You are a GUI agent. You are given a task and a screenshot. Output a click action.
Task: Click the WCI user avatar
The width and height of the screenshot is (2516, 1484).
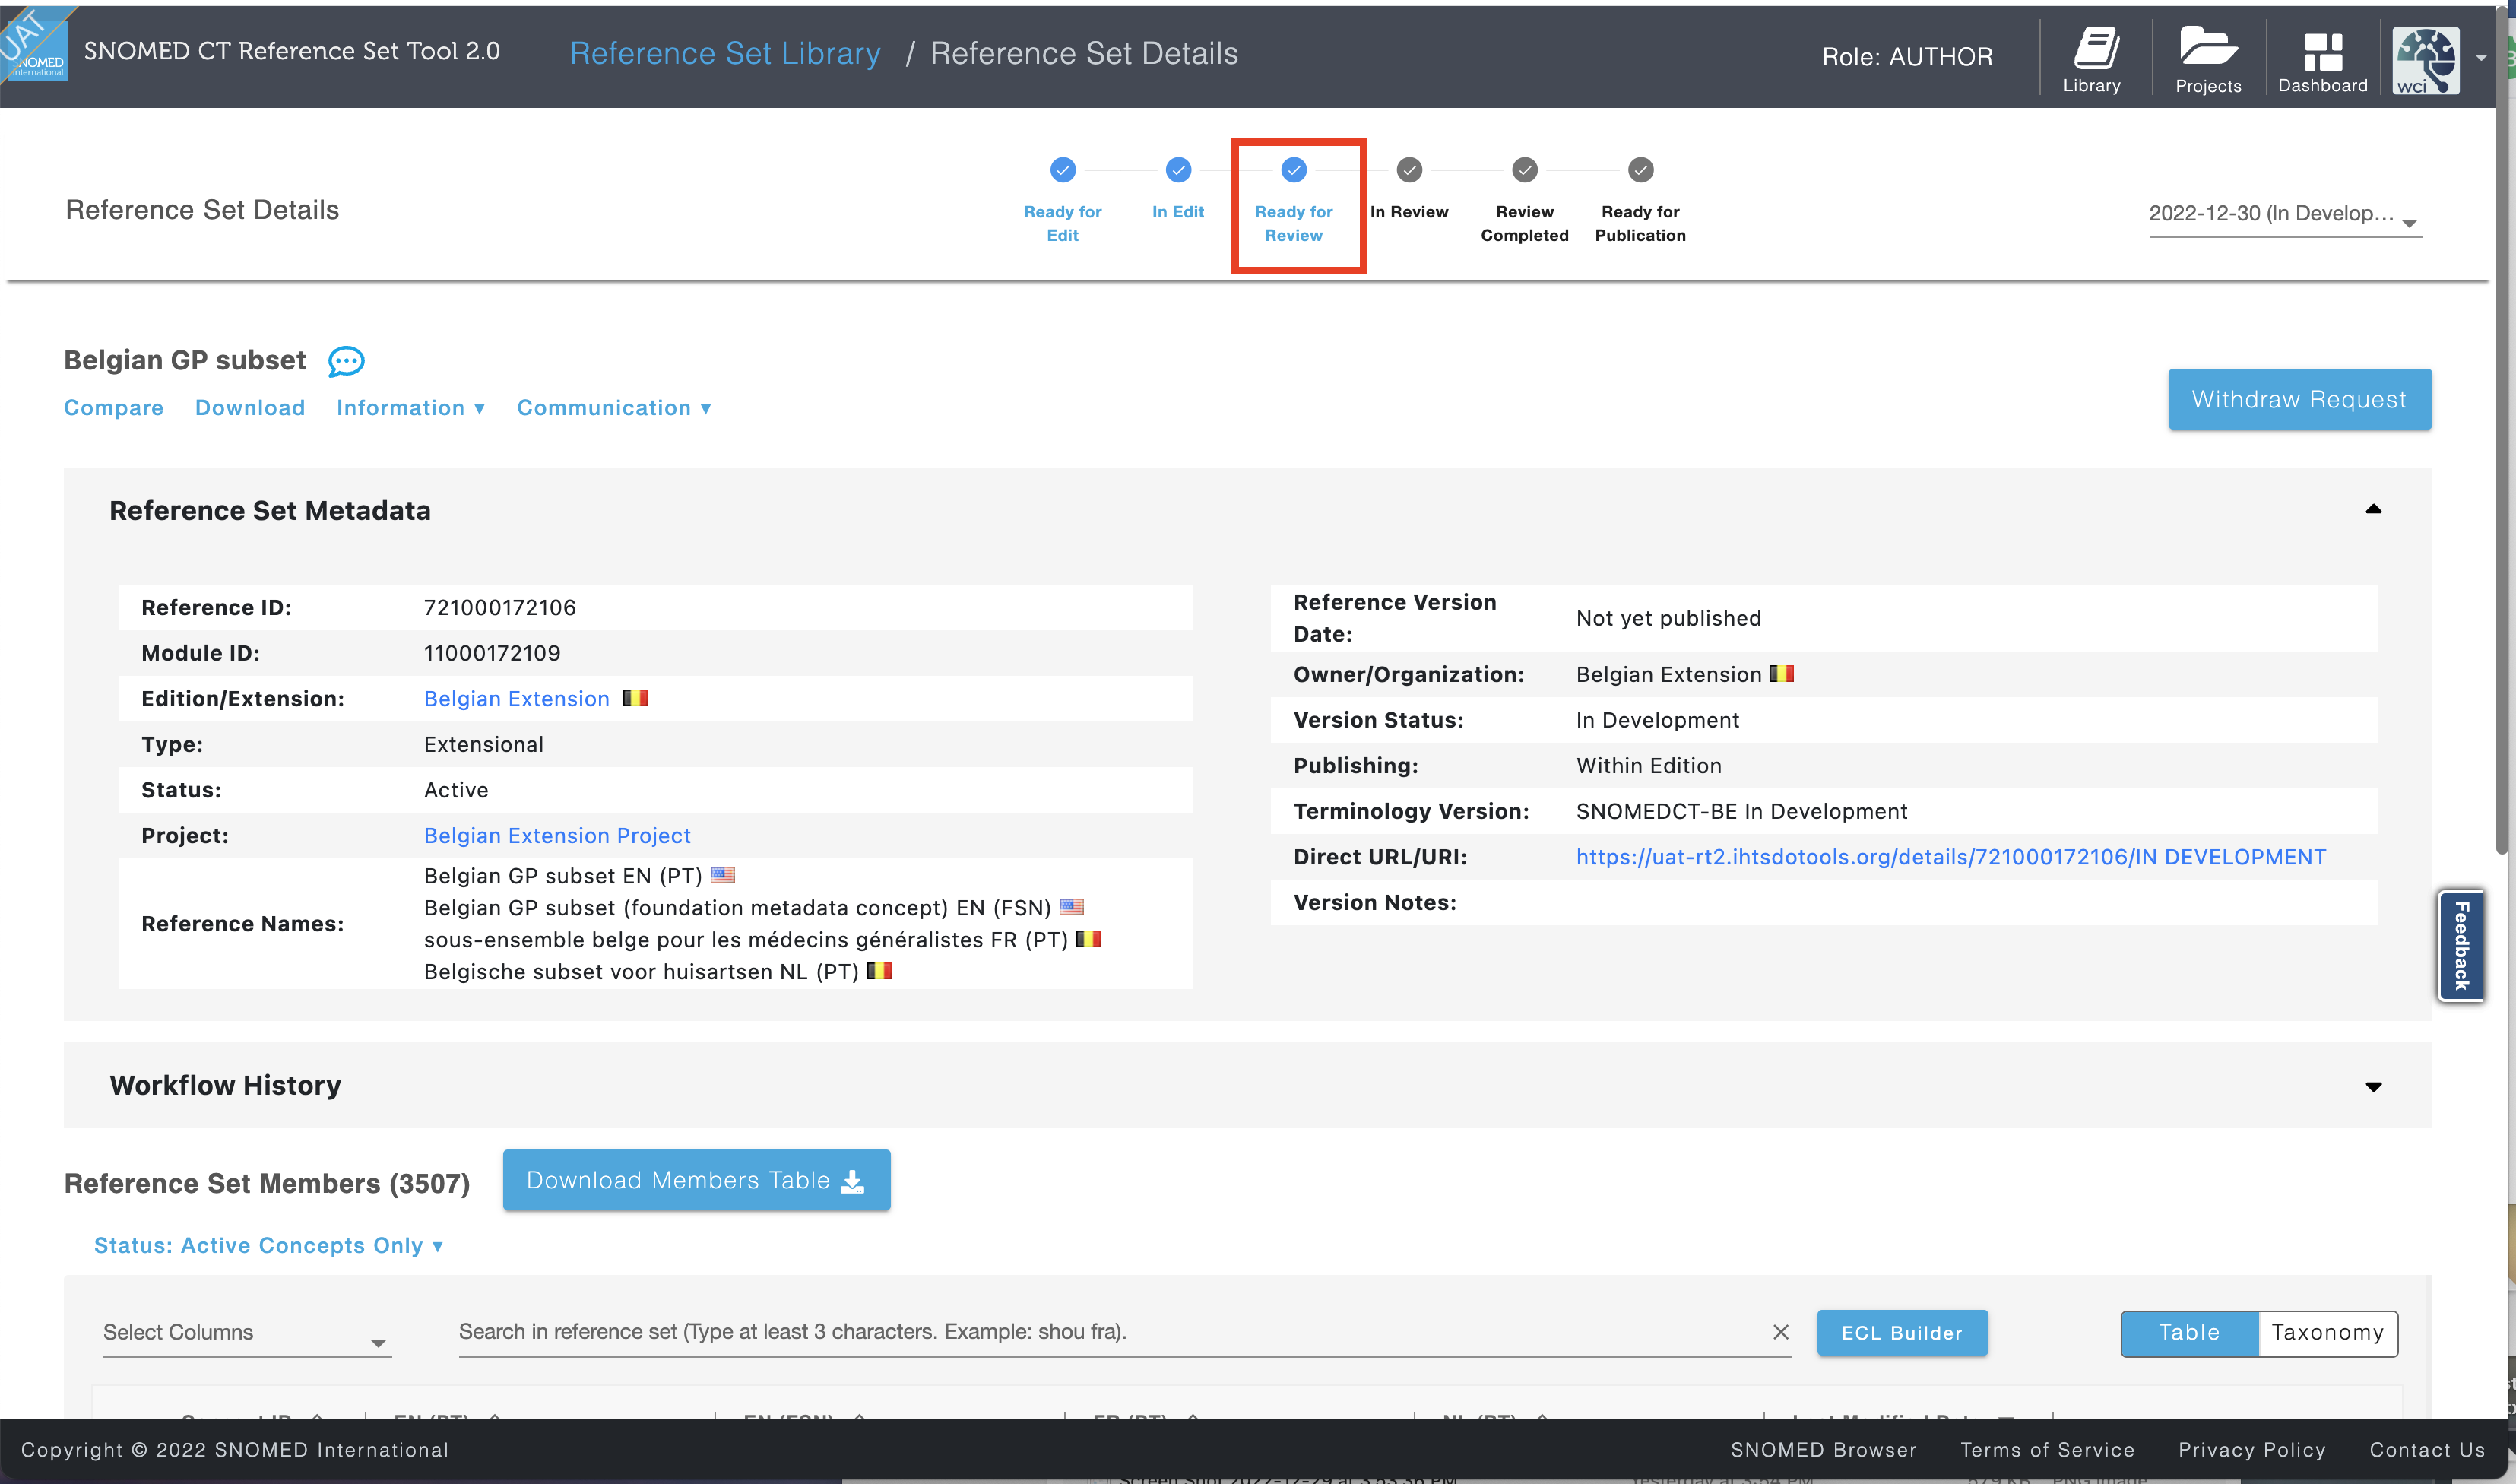pos(2425,60)
